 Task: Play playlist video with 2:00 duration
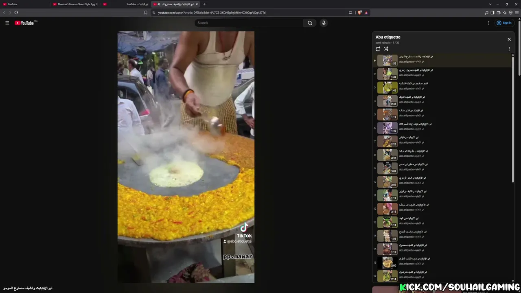(x=442, y=262)
